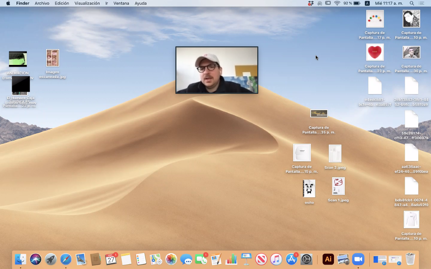Open Adobe Illustrator from the dock

328,259
